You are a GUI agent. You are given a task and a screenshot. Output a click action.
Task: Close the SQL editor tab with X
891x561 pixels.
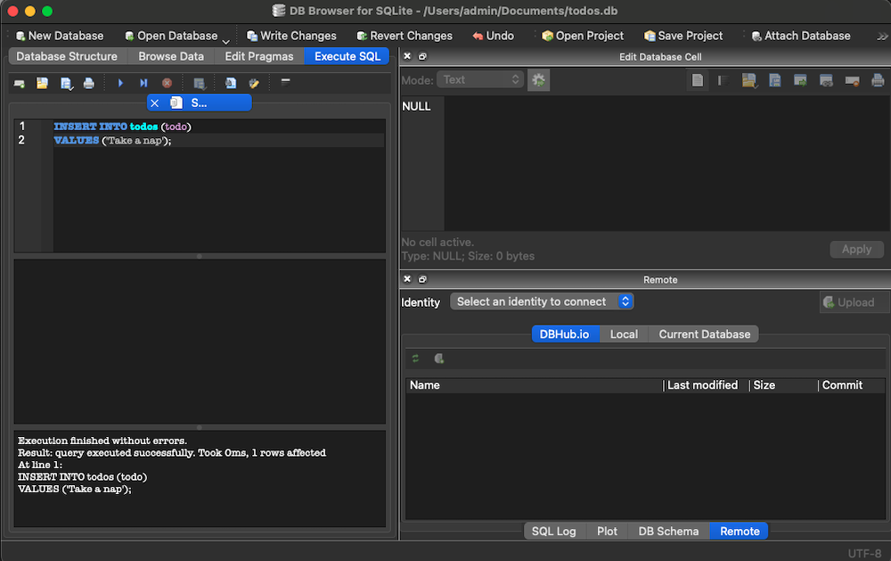pos(154,103)
